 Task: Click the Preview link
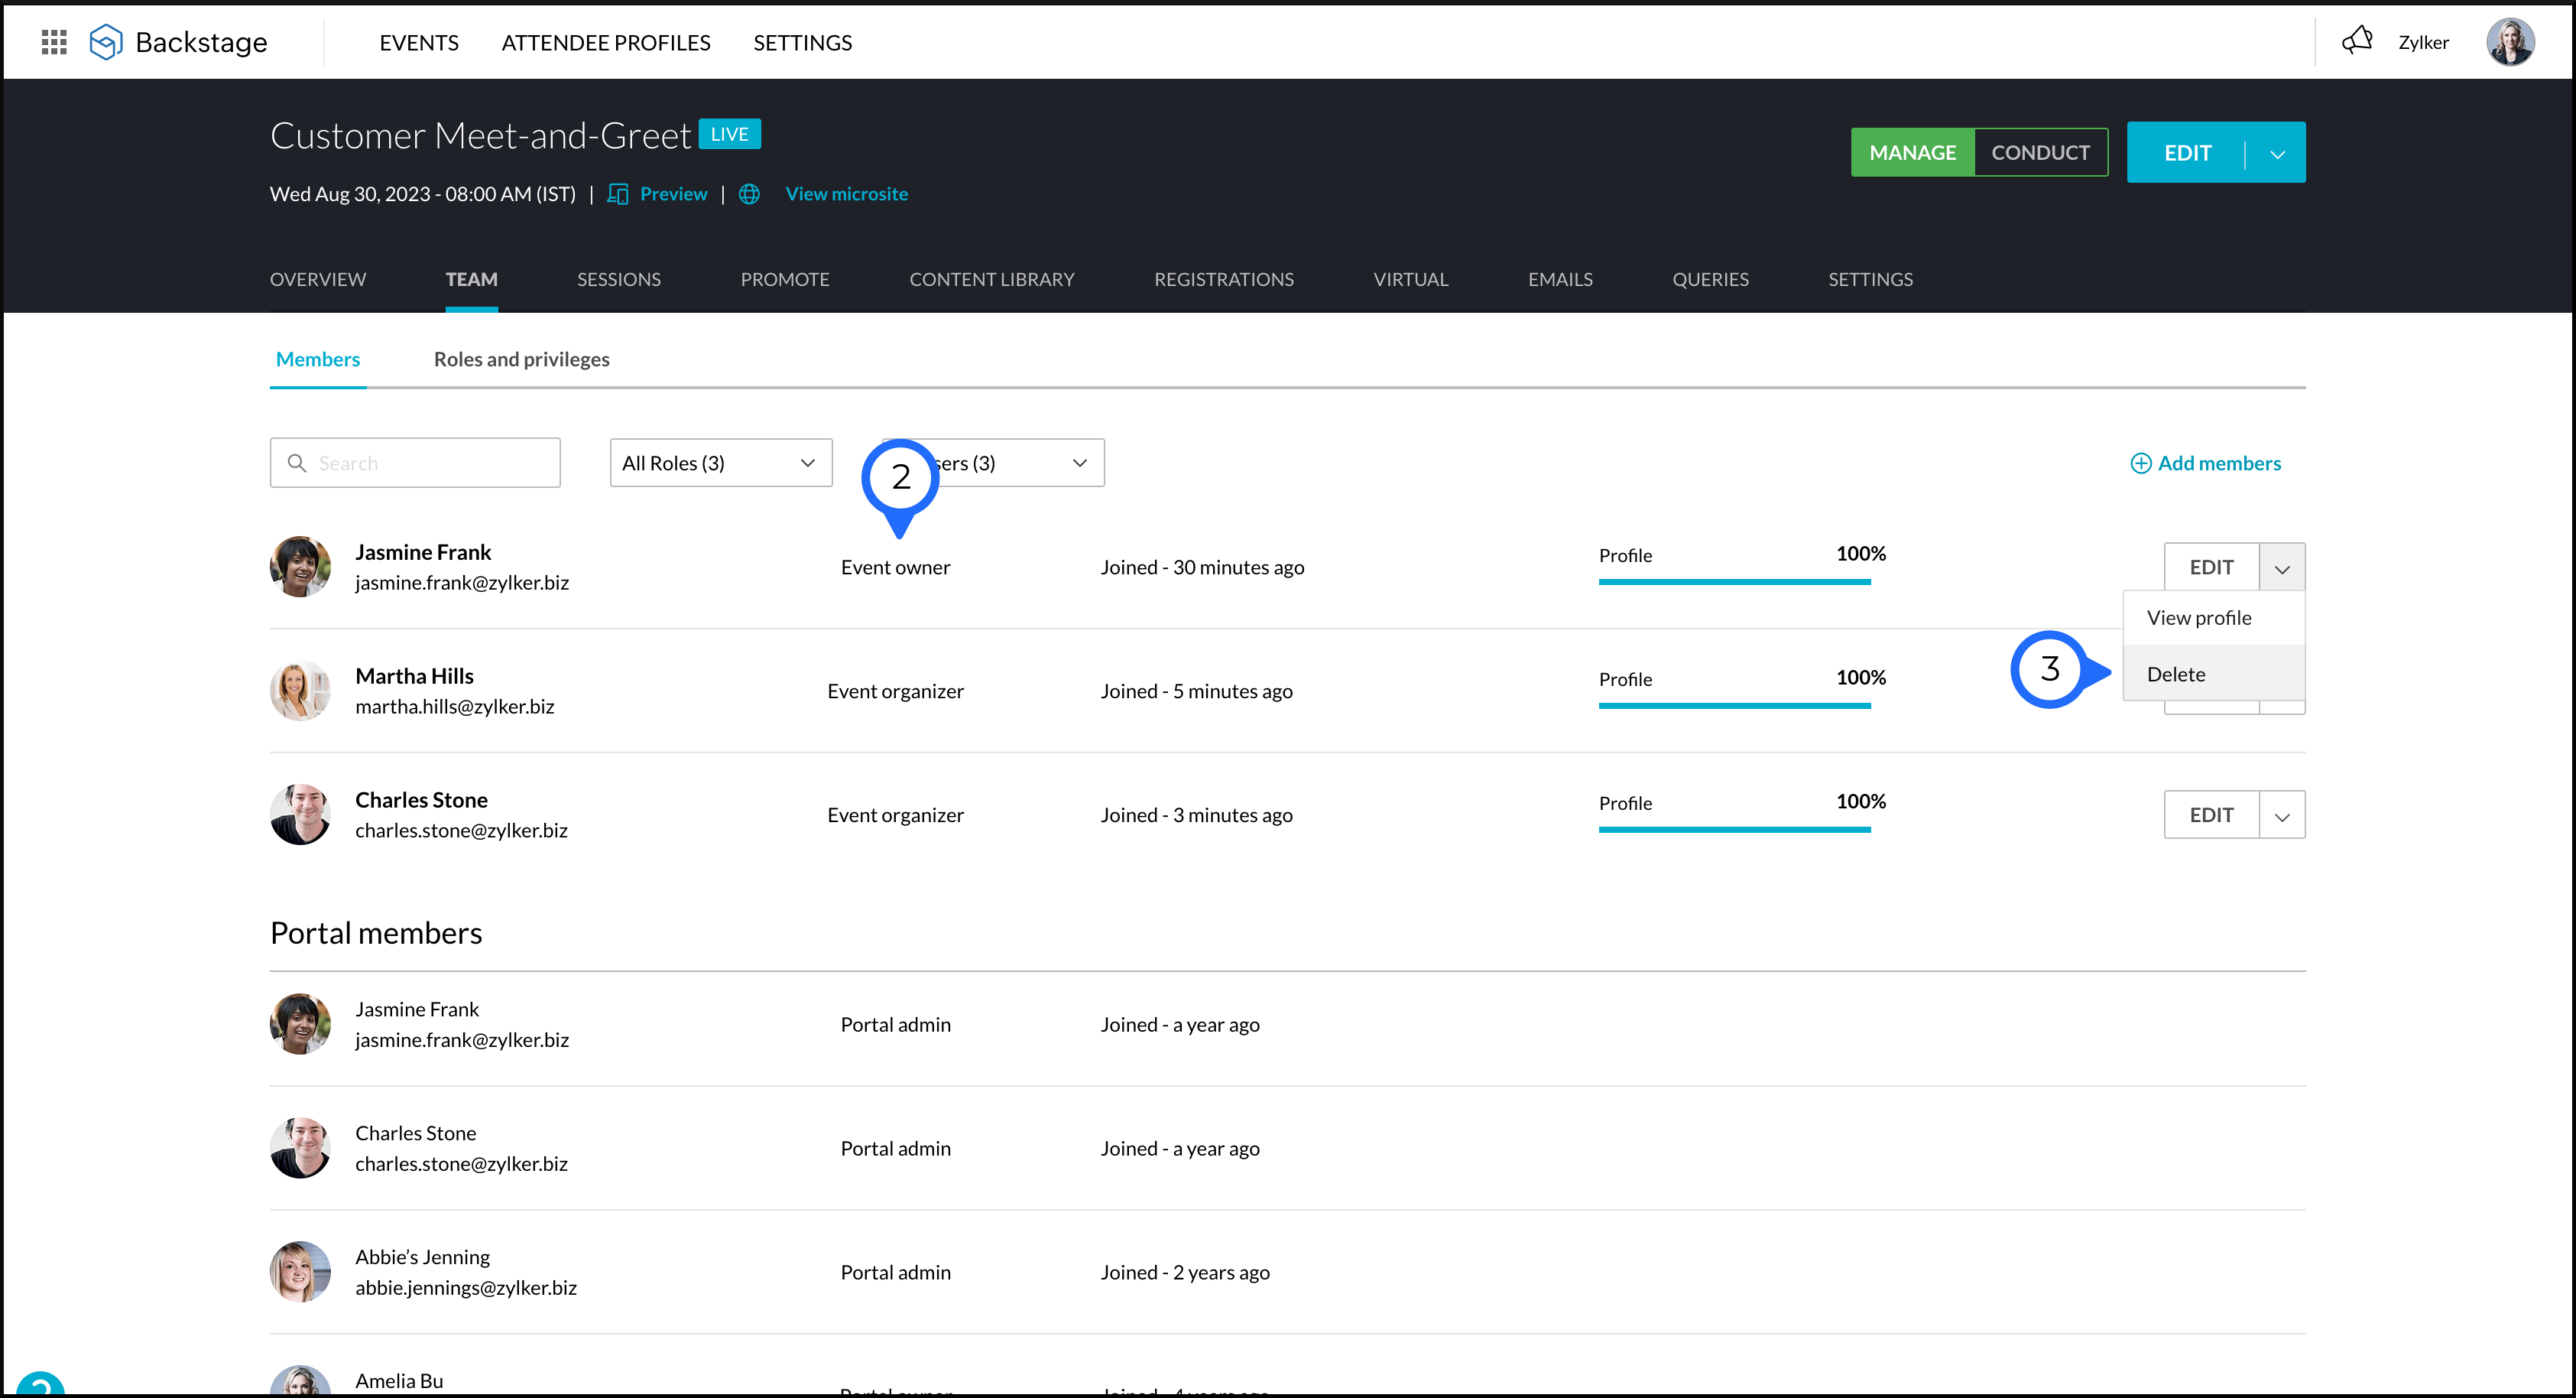click(x=674, y=194)
